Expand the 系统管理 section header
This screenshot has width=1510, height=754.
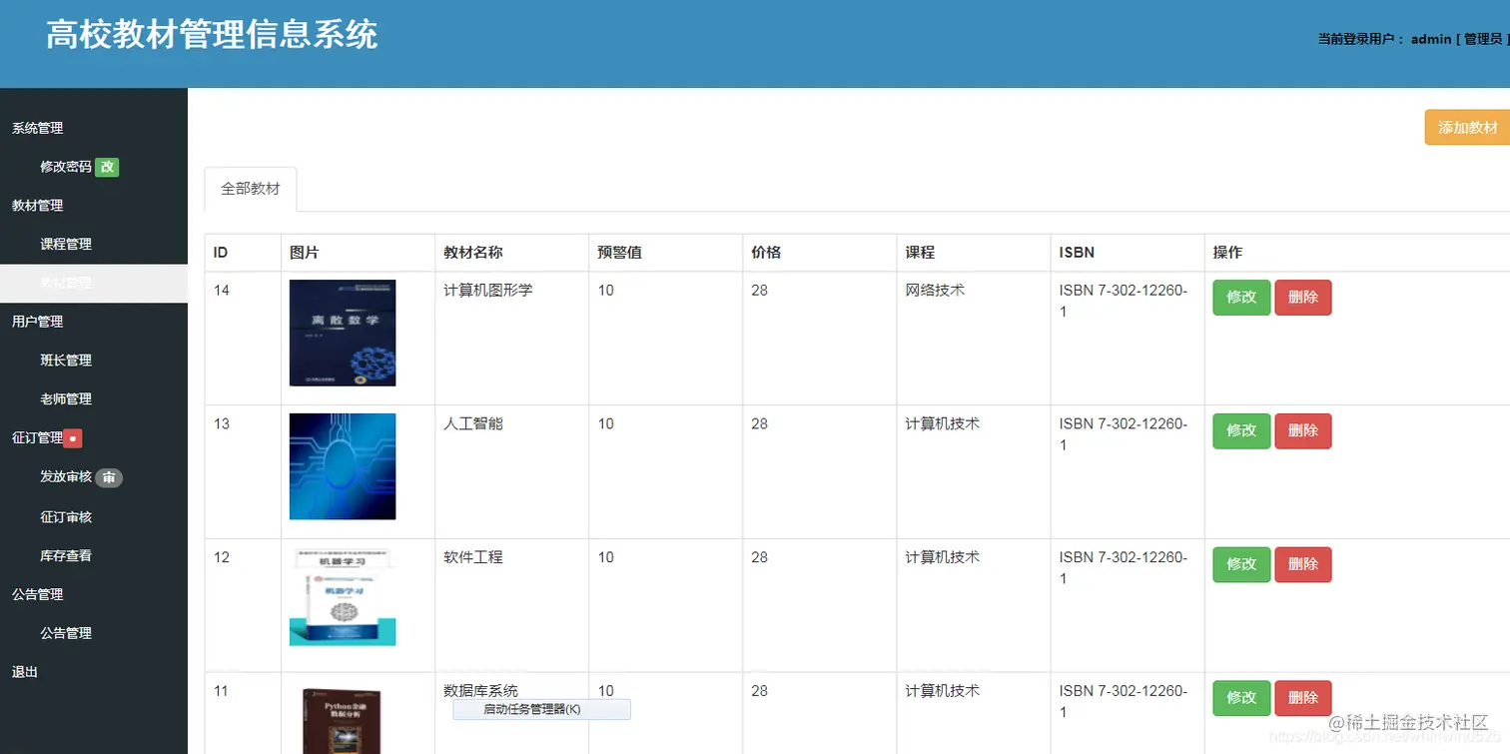point(37,128)
